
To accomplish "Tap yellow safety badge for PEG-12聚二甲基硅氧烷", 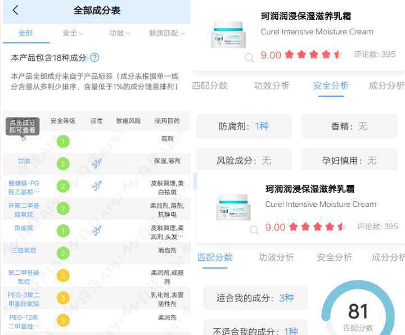I will tap(63, 320).
